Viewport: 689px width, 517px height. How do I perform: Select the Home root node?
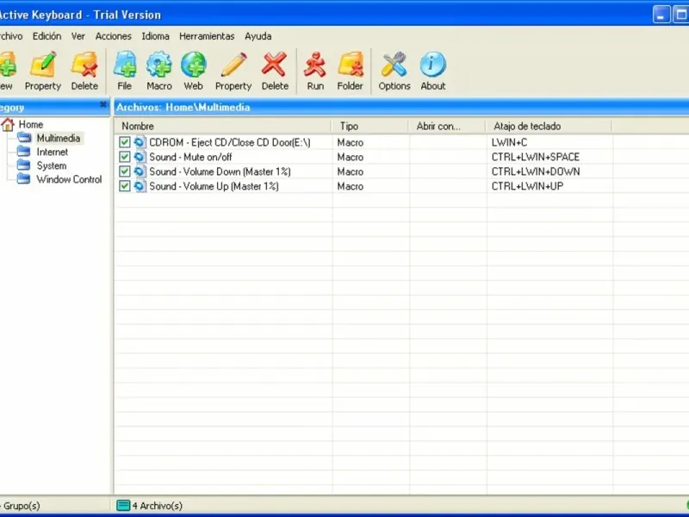point(31,124)
